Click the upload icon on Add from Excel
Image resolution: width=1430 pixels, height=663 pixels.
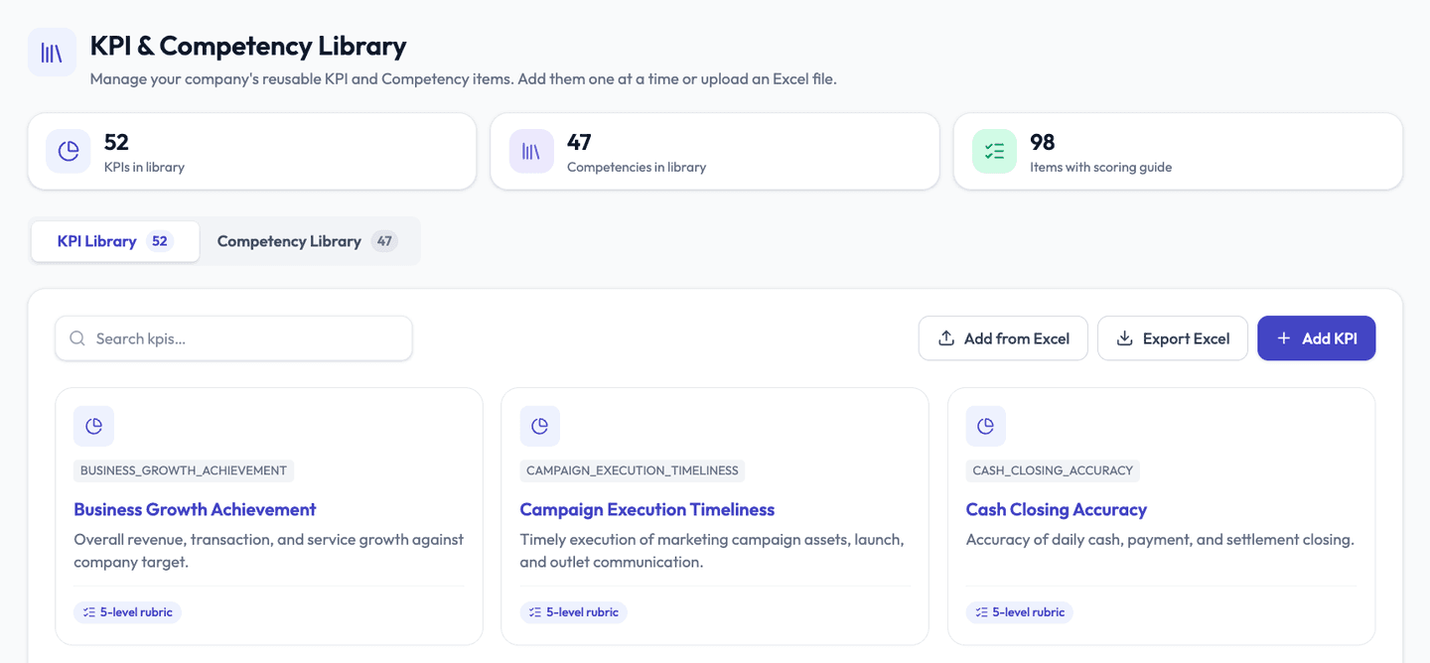point(946,338)
